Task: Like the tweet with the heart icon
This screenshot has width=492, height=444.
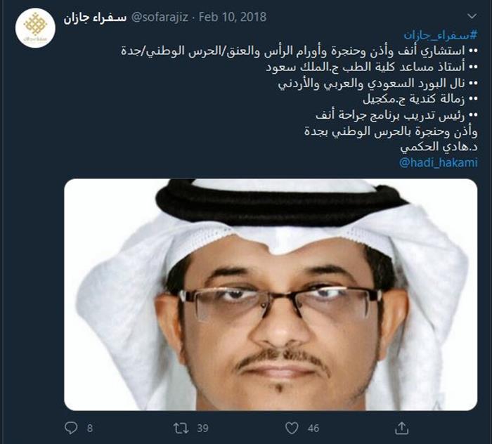Action: [x=292, y=428]
